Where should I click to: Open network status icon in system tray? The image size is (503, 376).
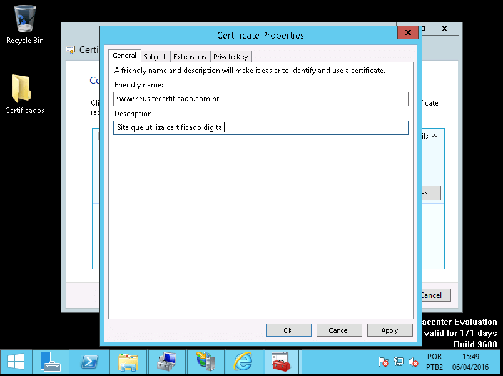point(399,362)
